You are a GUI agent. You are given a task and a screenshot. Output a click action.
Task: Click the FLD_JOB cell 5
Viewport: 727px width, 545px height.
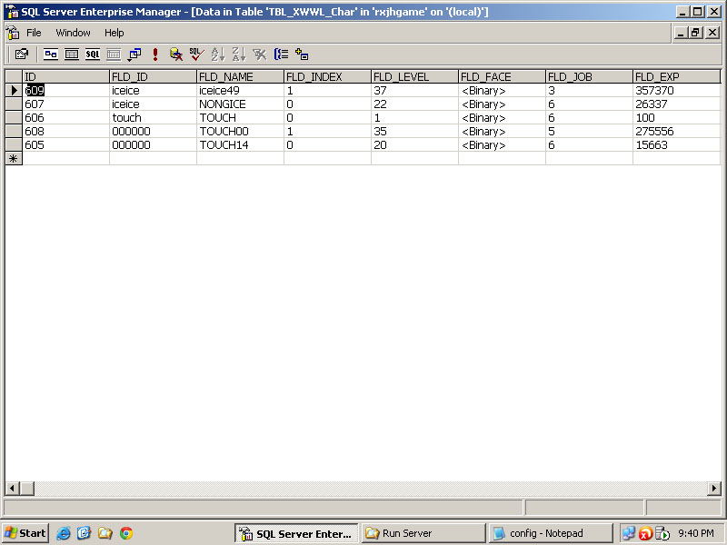point(589,131)
